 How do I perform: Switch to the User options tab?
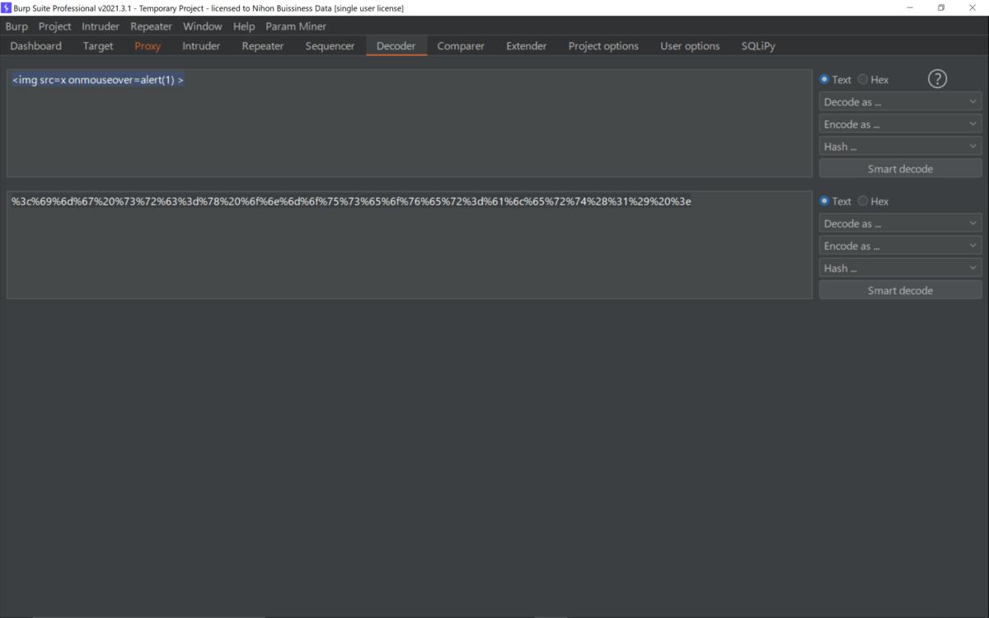click(690, 46)
